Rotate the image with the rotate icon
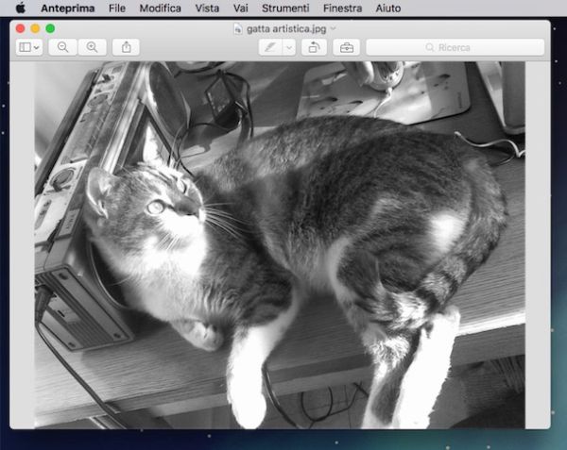This screenshot has width=567, height=450. [x=313, y=47]
